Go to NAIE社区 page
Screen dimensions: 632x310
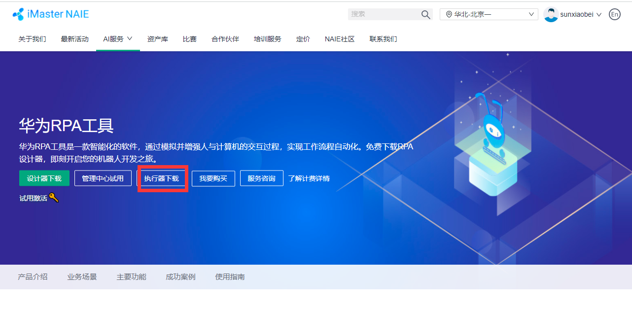340,39
